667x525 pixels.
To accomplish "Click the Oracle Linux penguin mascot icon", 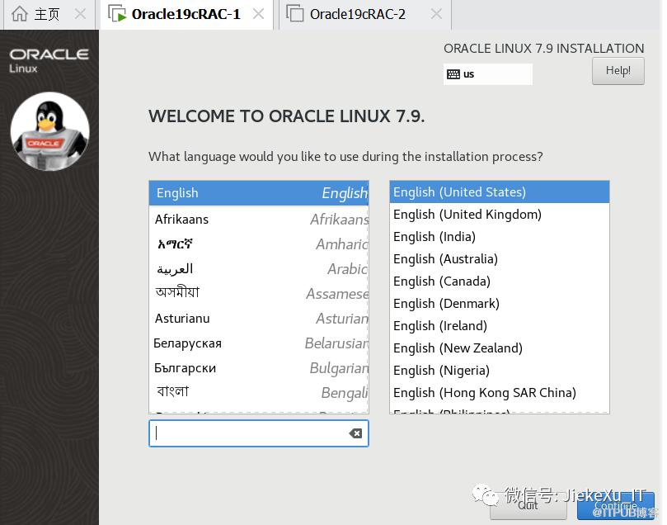I will pyautogui.click(x=49, y=131).
